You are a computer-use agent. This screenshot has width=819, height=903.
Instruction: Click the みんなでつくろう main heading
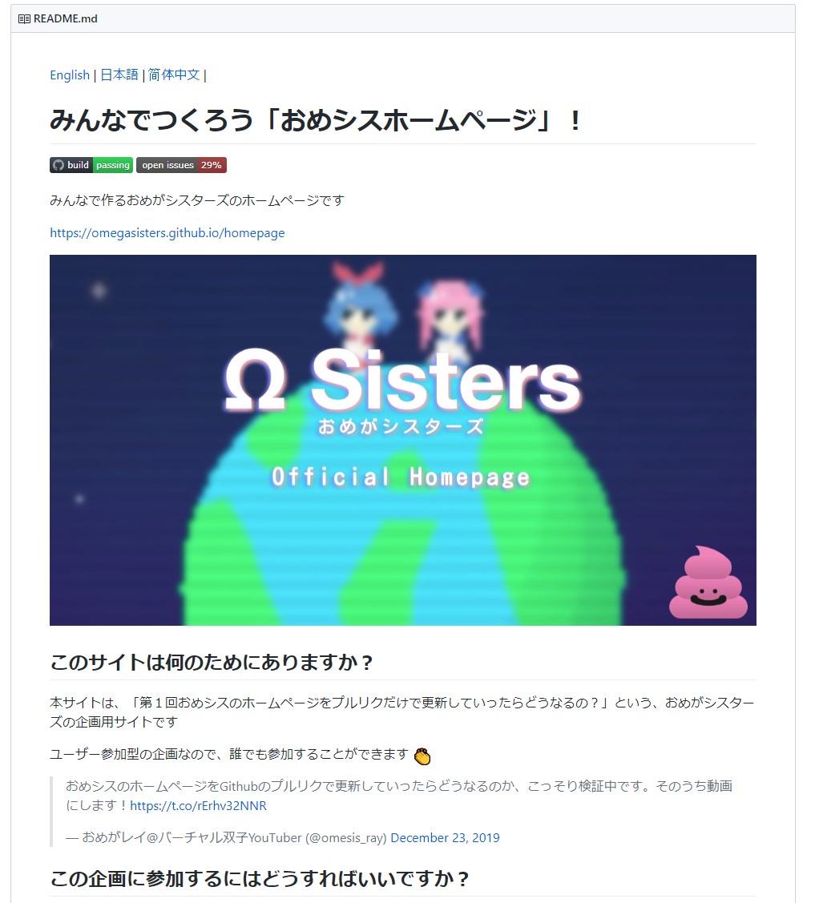[x=316, y=121]
